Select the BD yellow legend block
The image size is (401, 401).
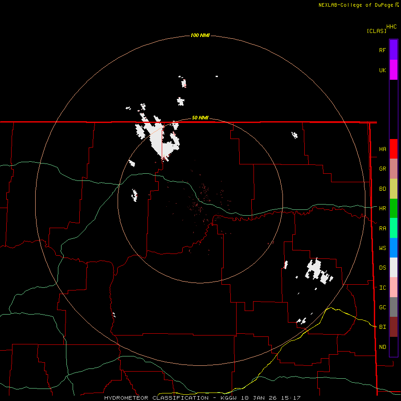coord(393,189)
